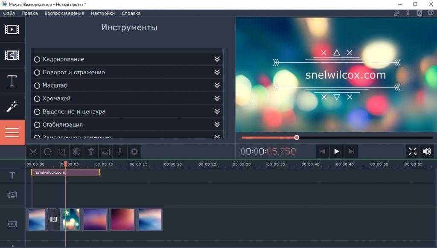
Task: Select the Кадрирование radio circle
Action: tap(37, 59)
